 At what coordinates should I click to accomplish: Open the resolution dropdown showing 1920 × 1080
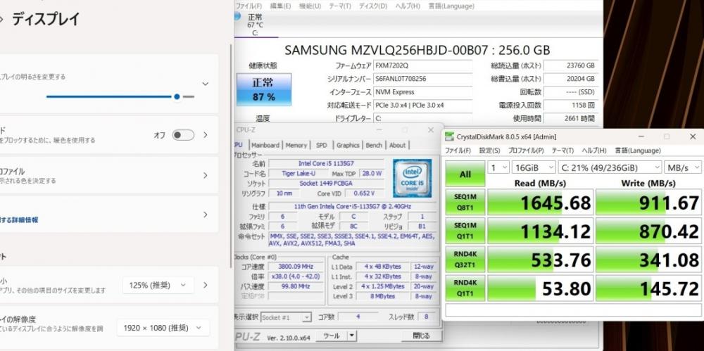[163, 328]
